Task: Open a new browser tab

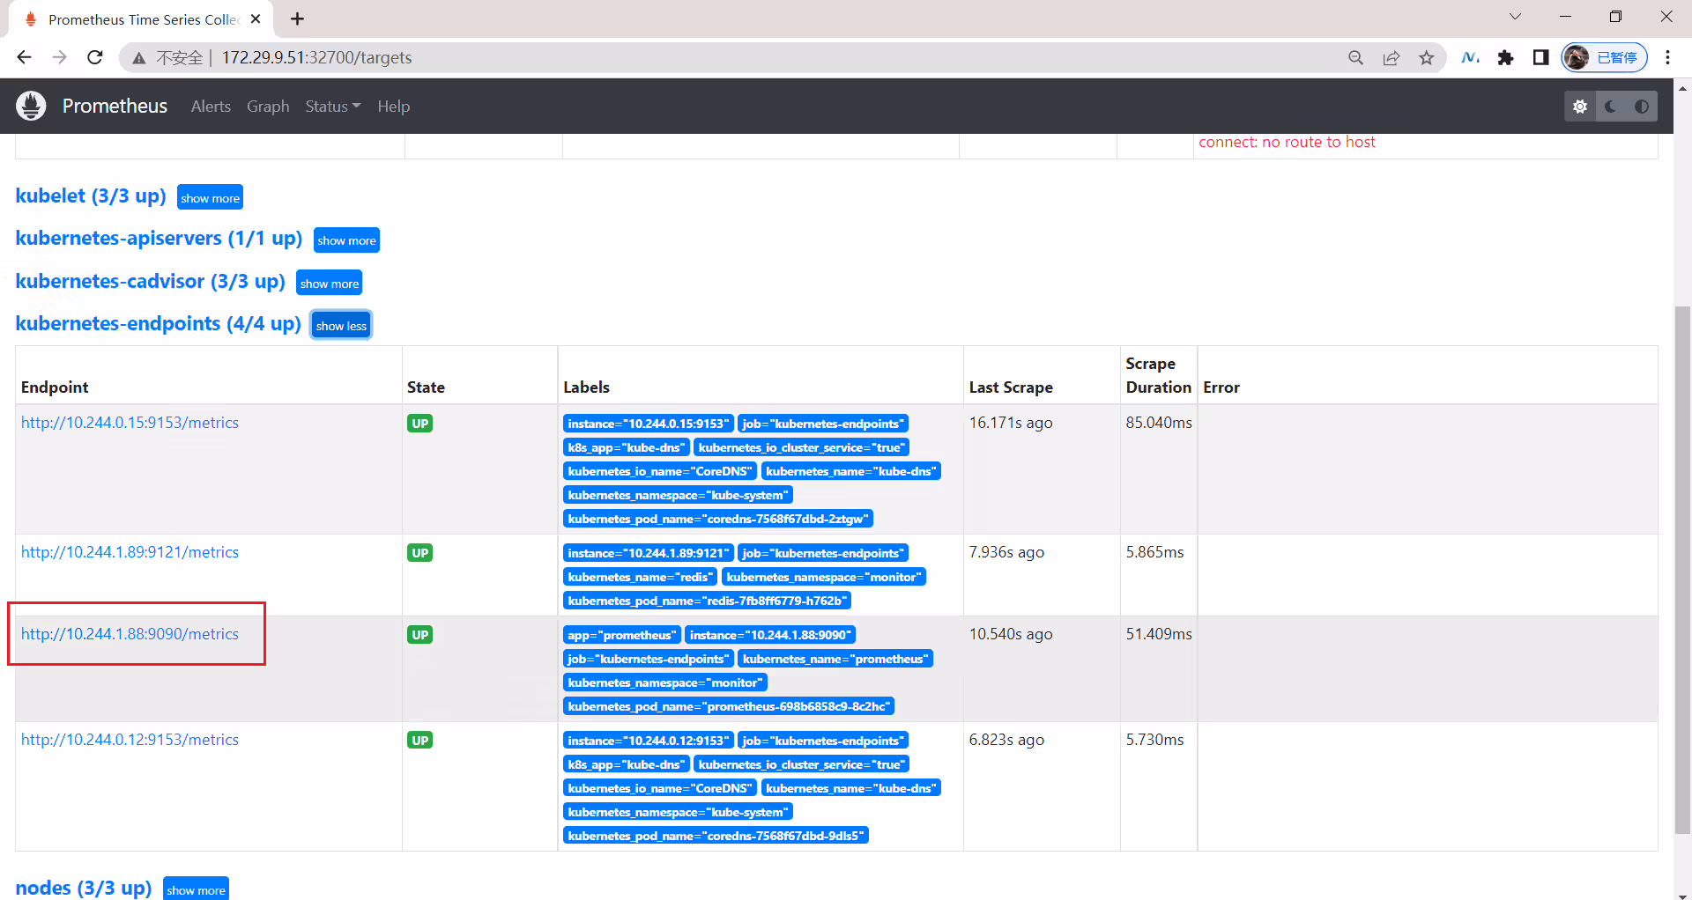Action: point(298,18)
